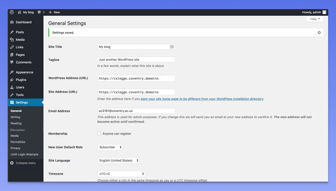Viewport: 336px width, 191px height.
Task: Click the Anyone can register label
Action: point(117,134)
